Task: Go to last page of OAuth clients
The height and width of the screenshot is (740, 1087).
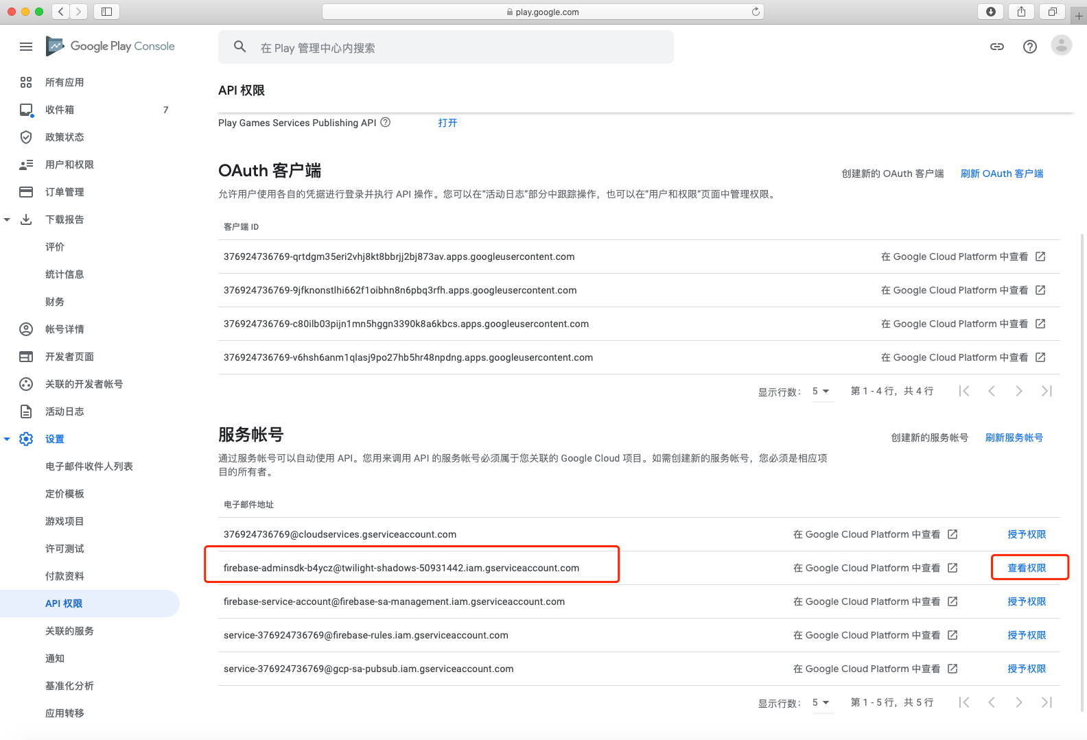Action: coord(1047,391)
